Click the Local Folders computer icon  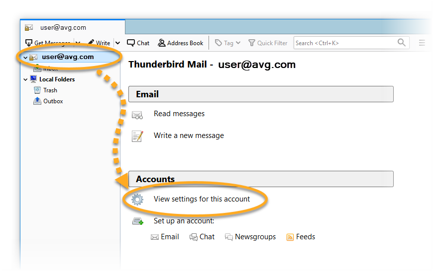tap(33, 79)
